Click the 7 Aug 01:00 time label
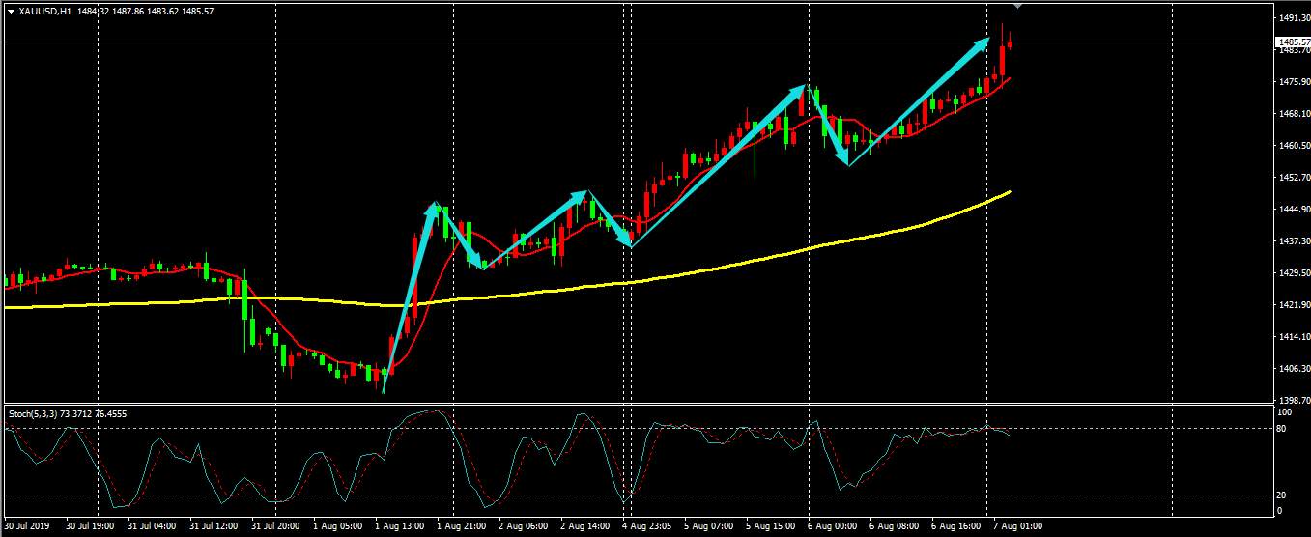The image size is (1311, 537). pos(1018,527)
